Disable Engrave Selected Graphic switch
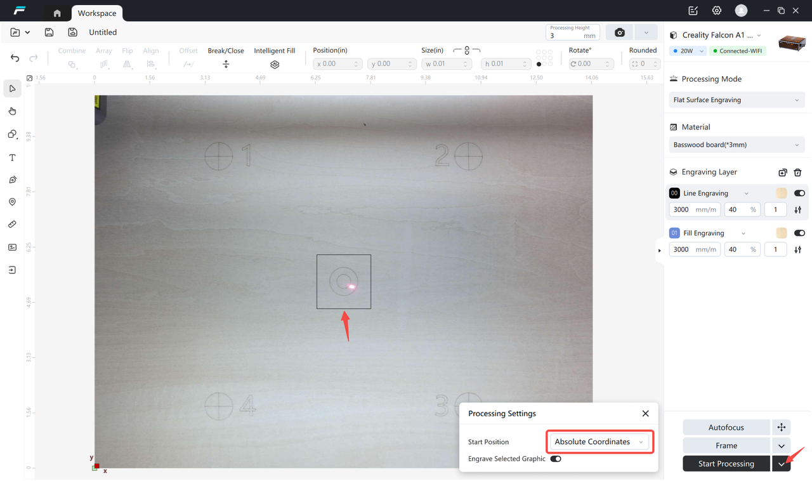This screenshot has height=481, width=812. coord(556,459)
